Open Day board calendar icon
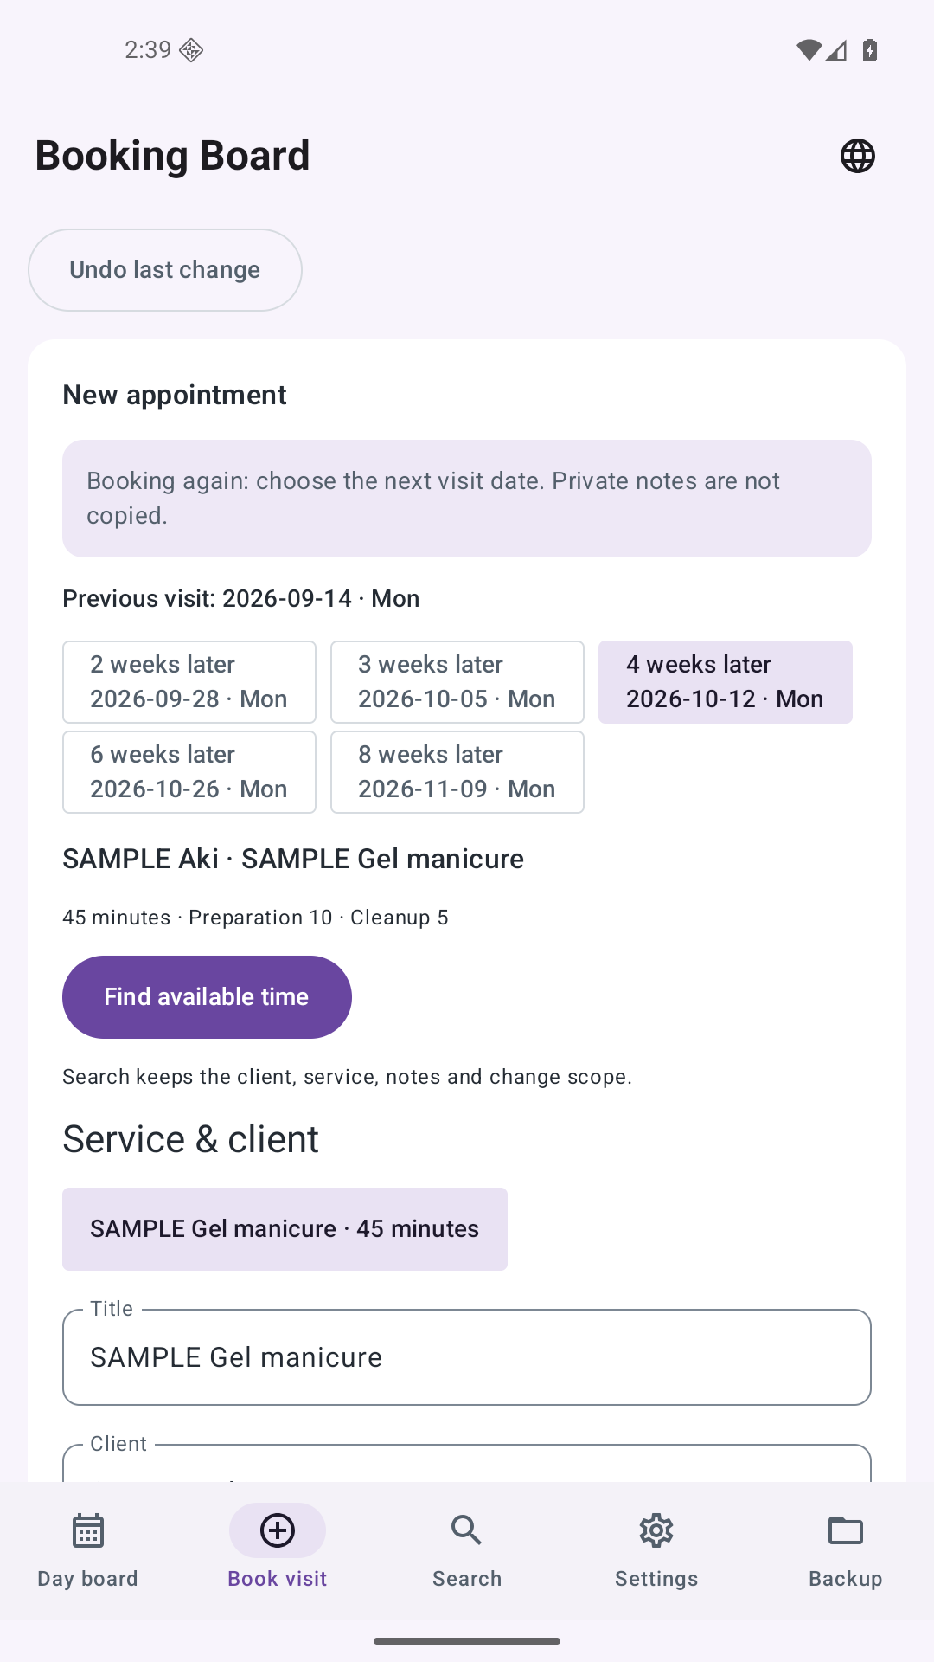 87,1530
